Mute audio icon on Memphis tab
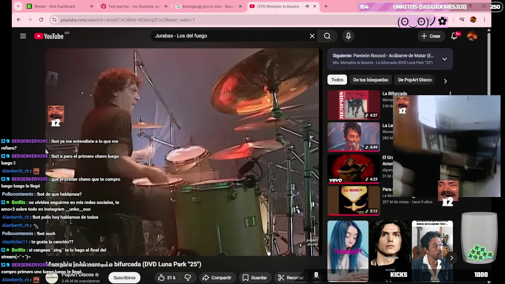The image size is (505, 284). coord(307,6)
